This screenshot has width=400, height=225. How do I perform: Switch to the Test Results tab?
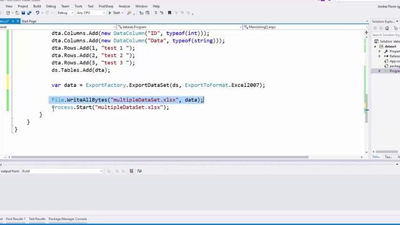37,219
